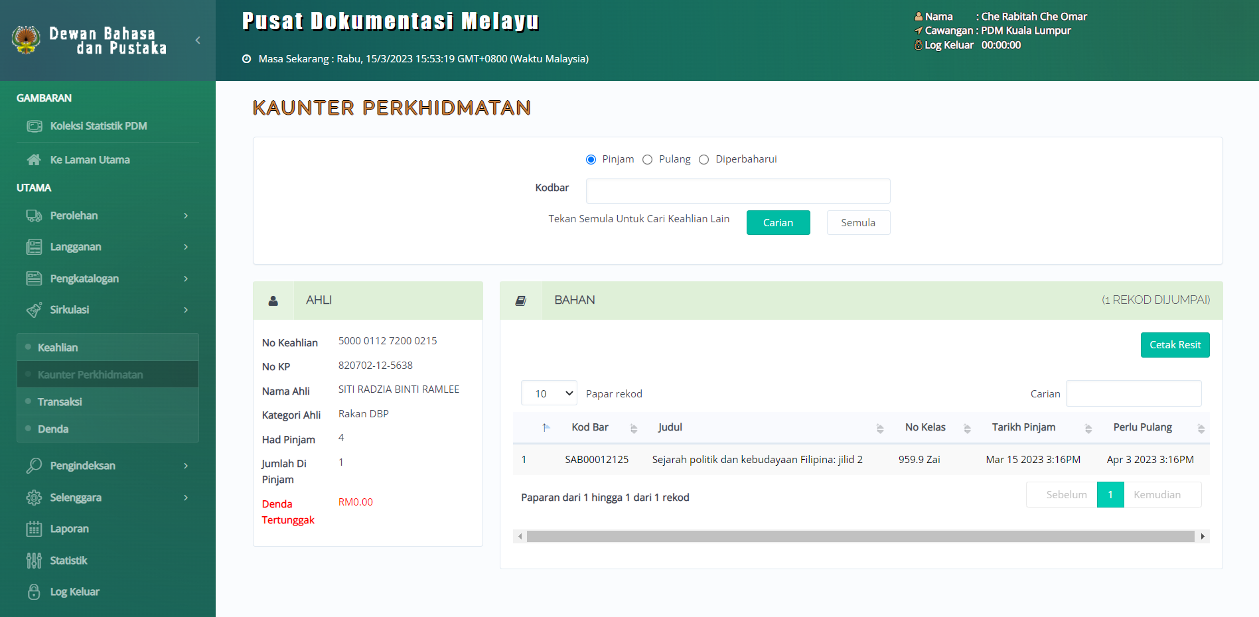The image size is (1259, 617).
Task: Click the home icon for Ke Laman Utama
Action: point(34,160)
